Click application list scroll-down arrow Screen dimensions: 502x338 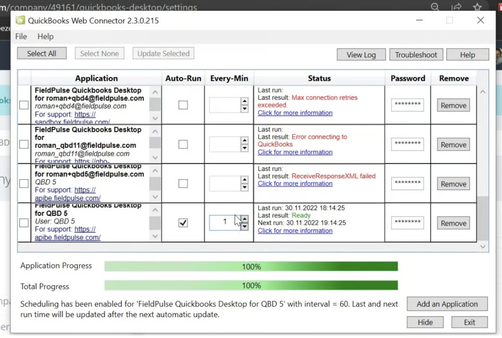coord(483,247)
